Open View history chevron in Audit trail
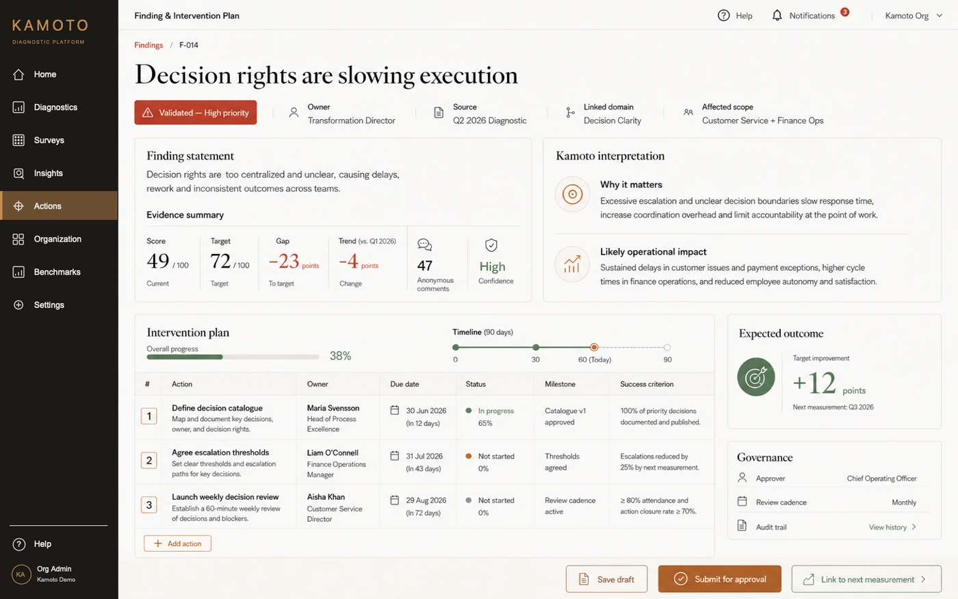The height and width of the screenshot is (599, 958). pyautogui.click(x=914, y=527)
